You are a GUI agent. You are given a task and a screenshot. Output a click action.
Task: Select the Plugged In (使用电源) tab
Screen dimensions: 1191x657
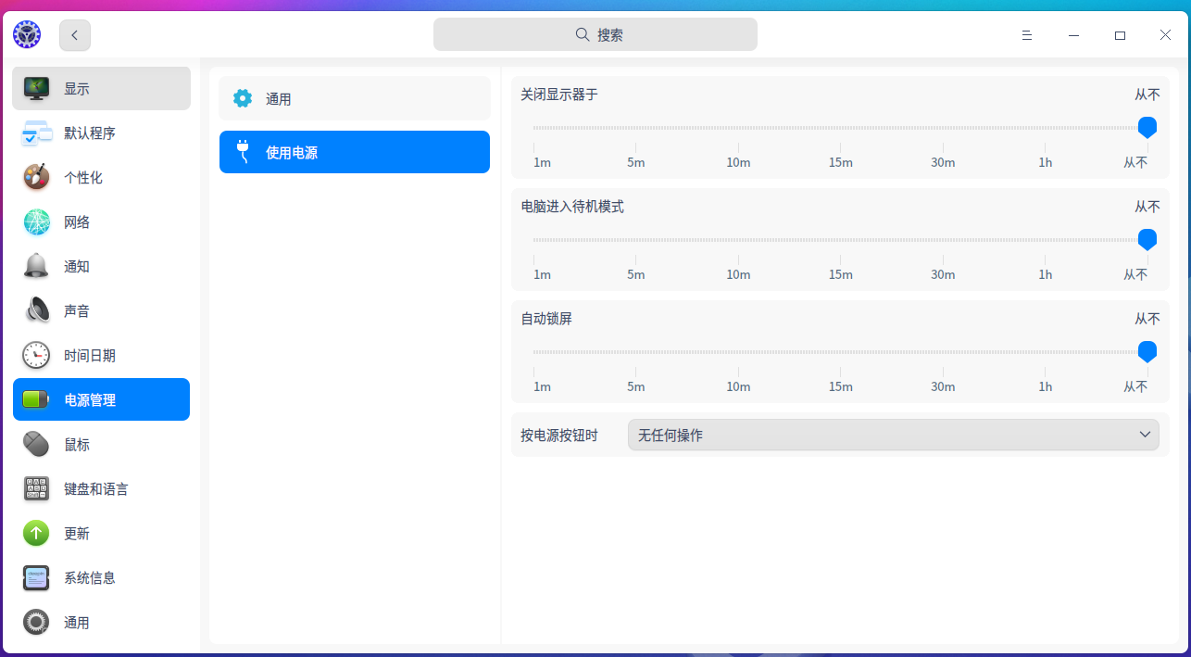(354, 152)
